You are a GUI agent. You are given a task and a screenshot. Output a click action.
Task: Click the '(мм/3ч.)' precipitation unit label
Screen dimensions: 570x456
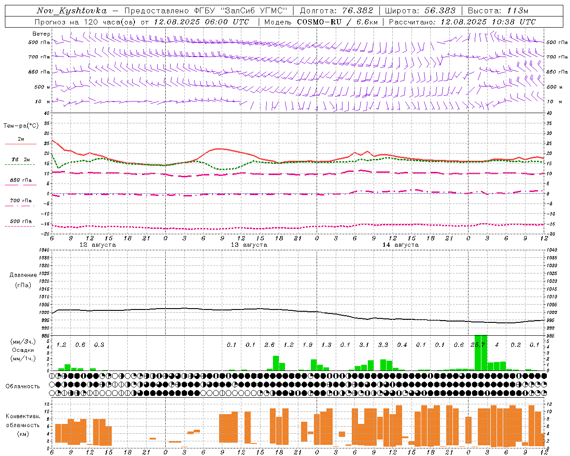[x=23, y=342]
